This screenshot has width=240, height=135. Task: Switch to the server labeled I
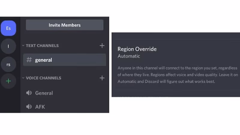pos(8,46)
